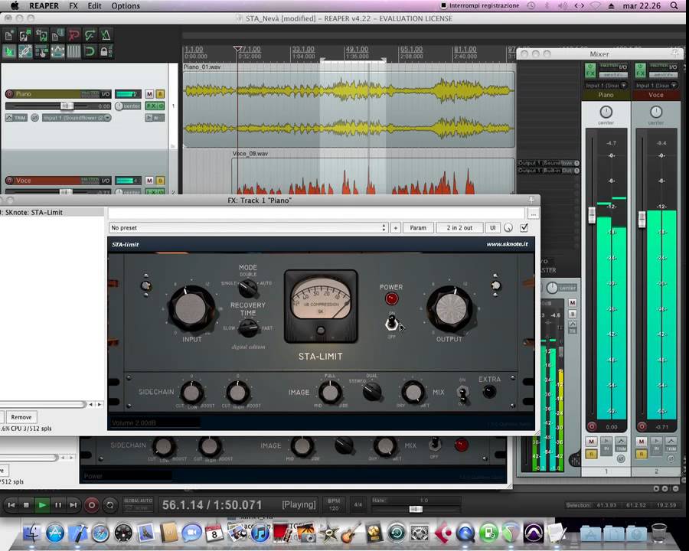Viewport: 689px width, 551px height.
Task: Arm Voce track for recording
Action: coord(9,180)
